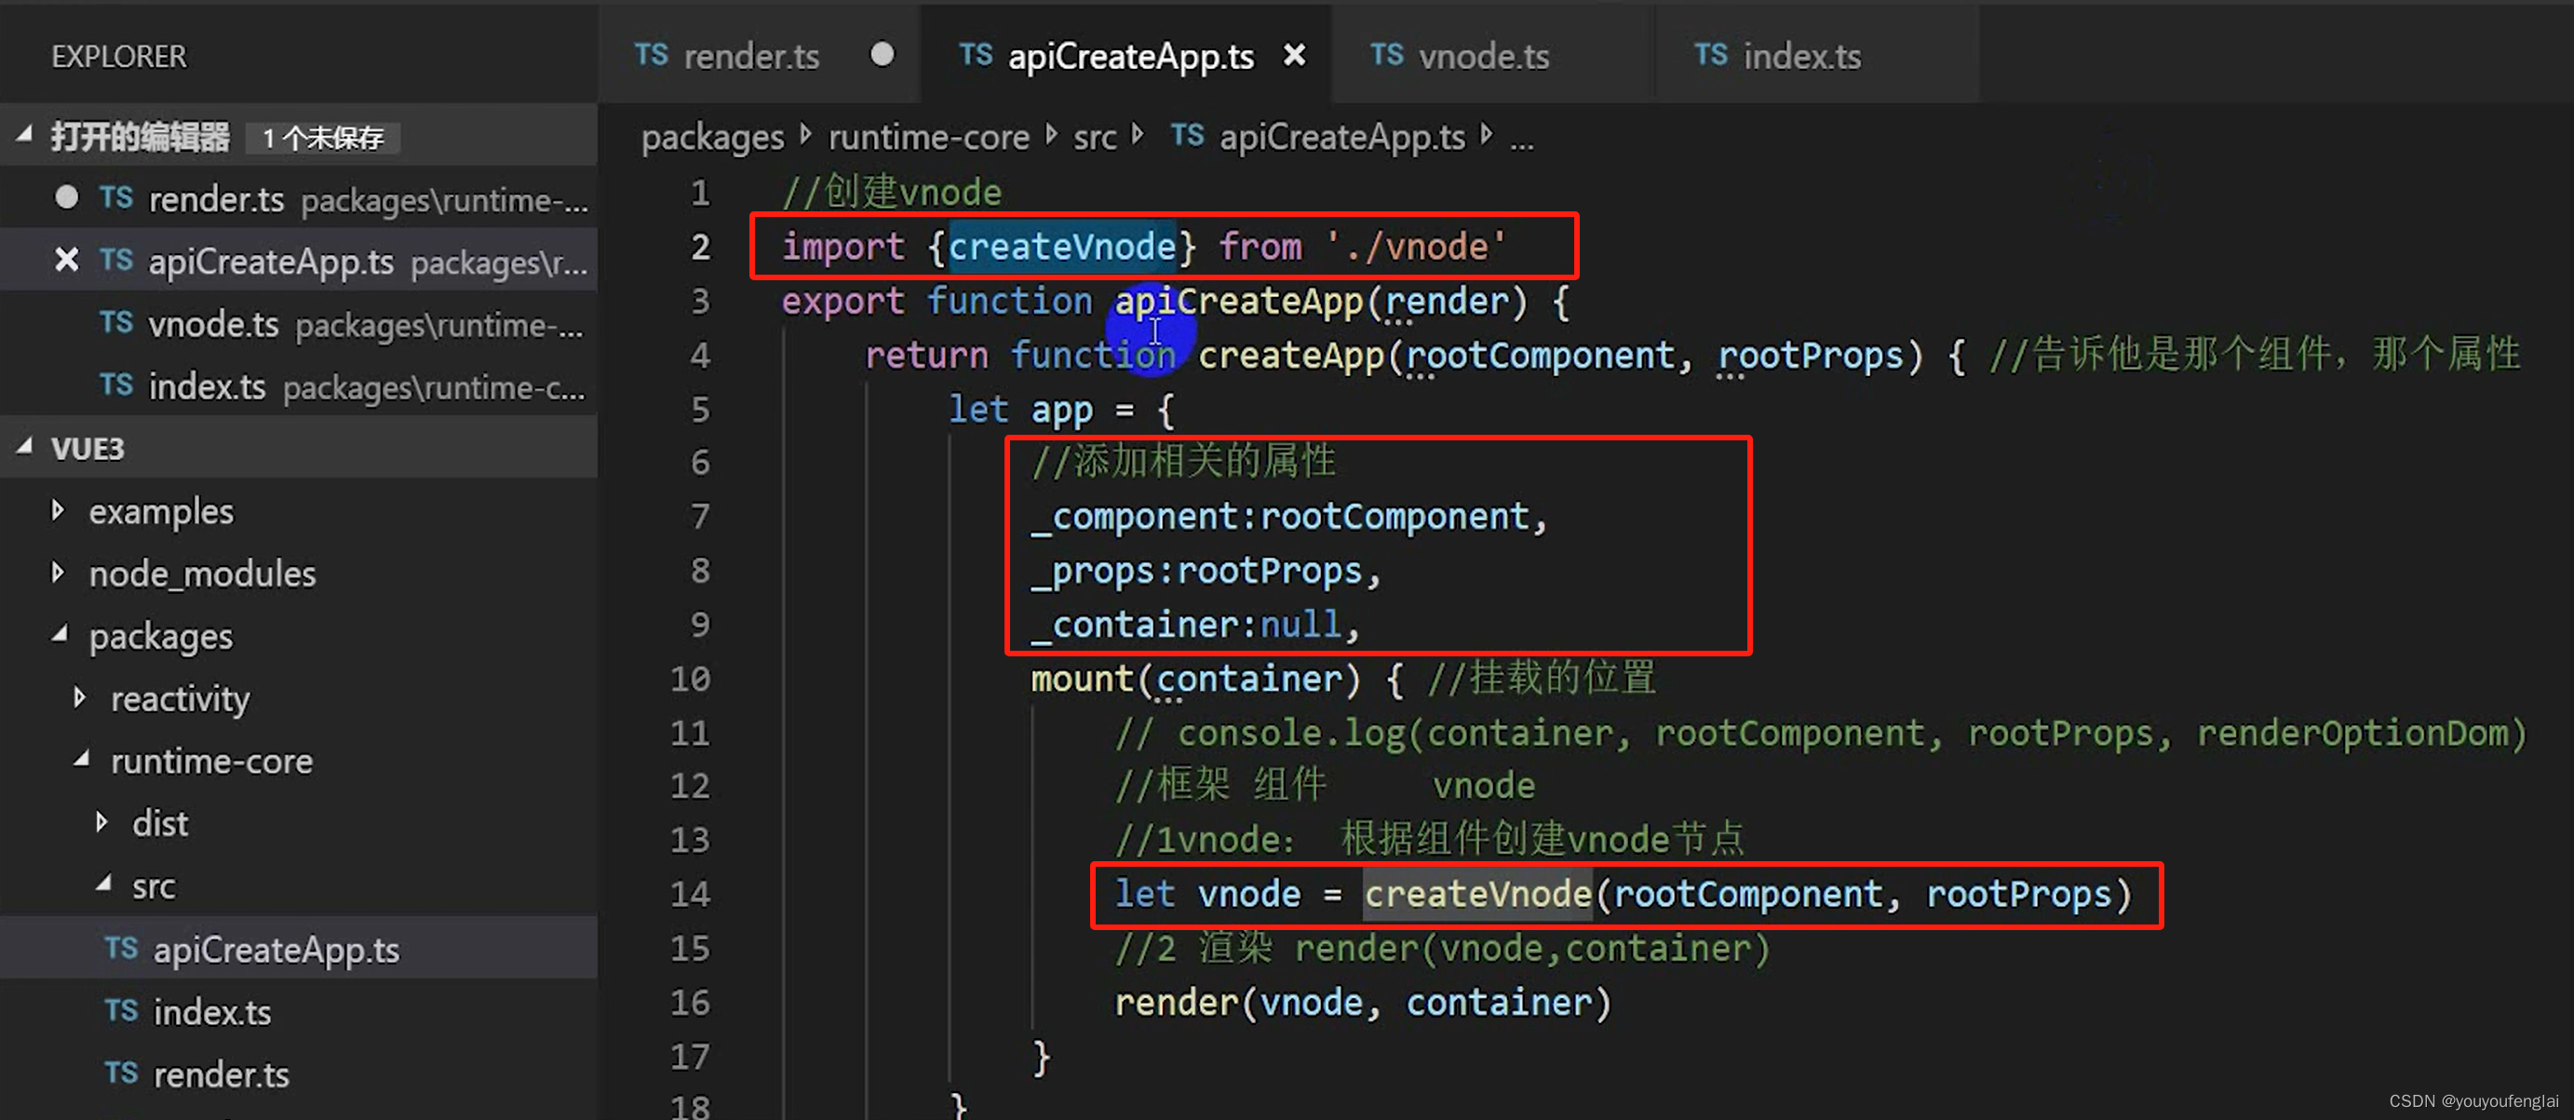Click TS icon of index.ts in open editors
This screenshot has width=2574, height=1120.
116,384
